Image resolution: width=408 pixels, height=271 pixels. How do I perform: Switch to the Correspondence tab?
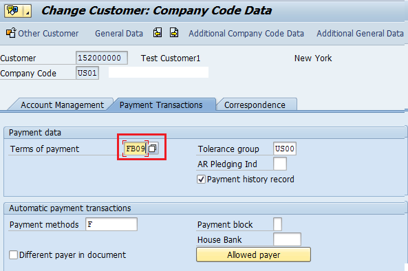click(x=255, y=105)
